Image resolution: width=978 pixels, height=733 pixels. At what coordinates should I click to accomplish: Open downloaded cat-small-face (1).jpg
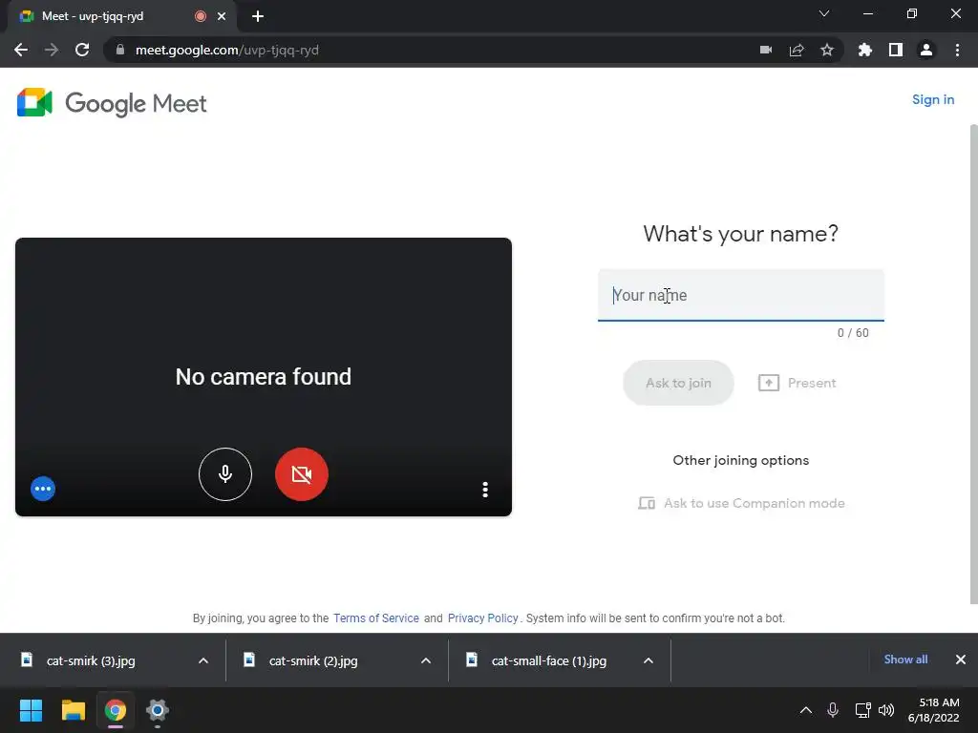tap(549, 660)
